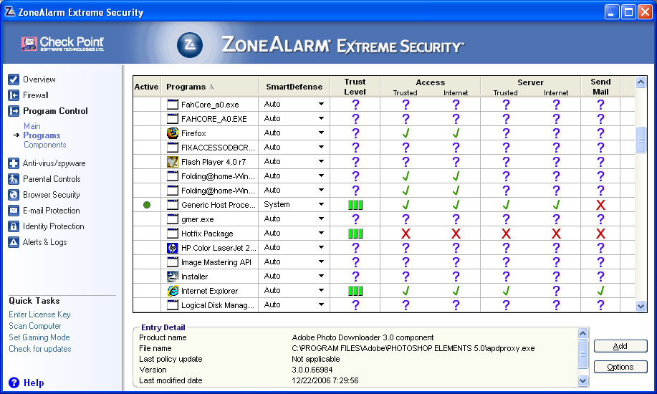657x394 pixels.
Task: Click the SmartDefense column header
Action: [294, 87]
